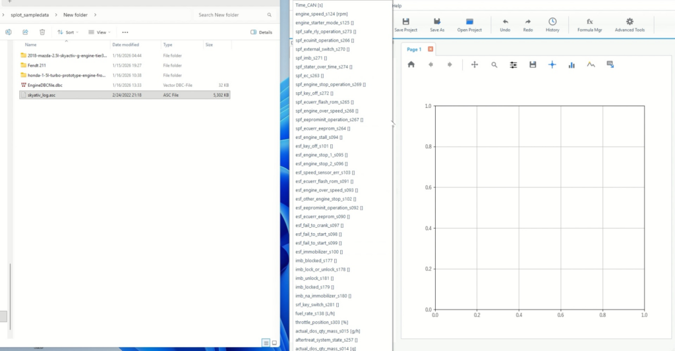
Task: Open plot configure sliders icon
Action: tap(514, 65)
